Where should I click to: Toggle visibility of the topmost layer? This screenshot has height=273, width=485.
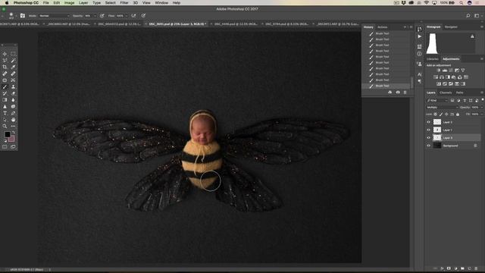(429, 122)
